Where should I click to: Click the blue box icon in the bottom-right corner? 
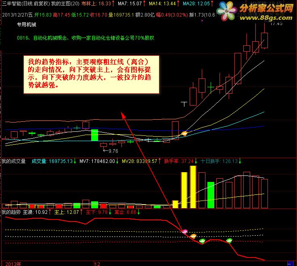coord(290,264)
